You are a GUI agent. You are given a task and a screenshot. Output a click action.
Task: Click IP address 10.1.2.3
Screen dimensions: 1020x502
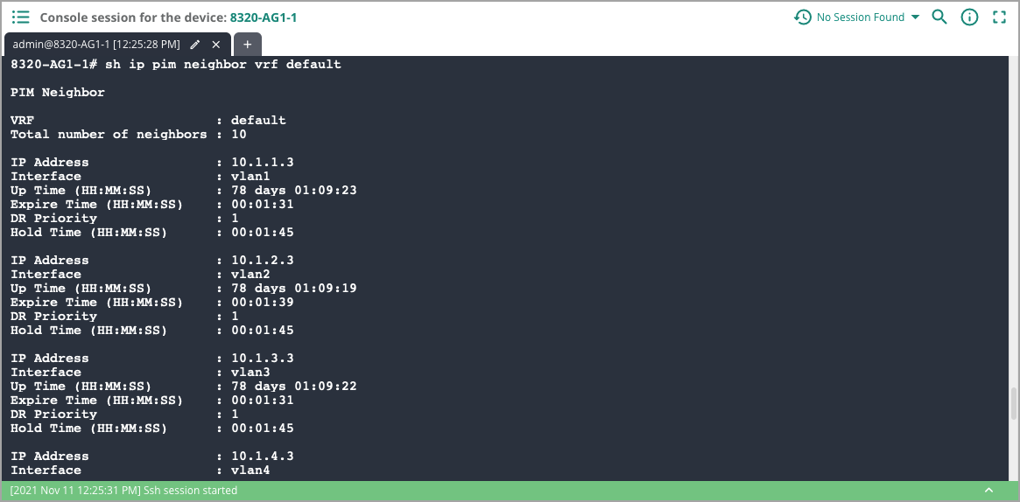(263, 261)
